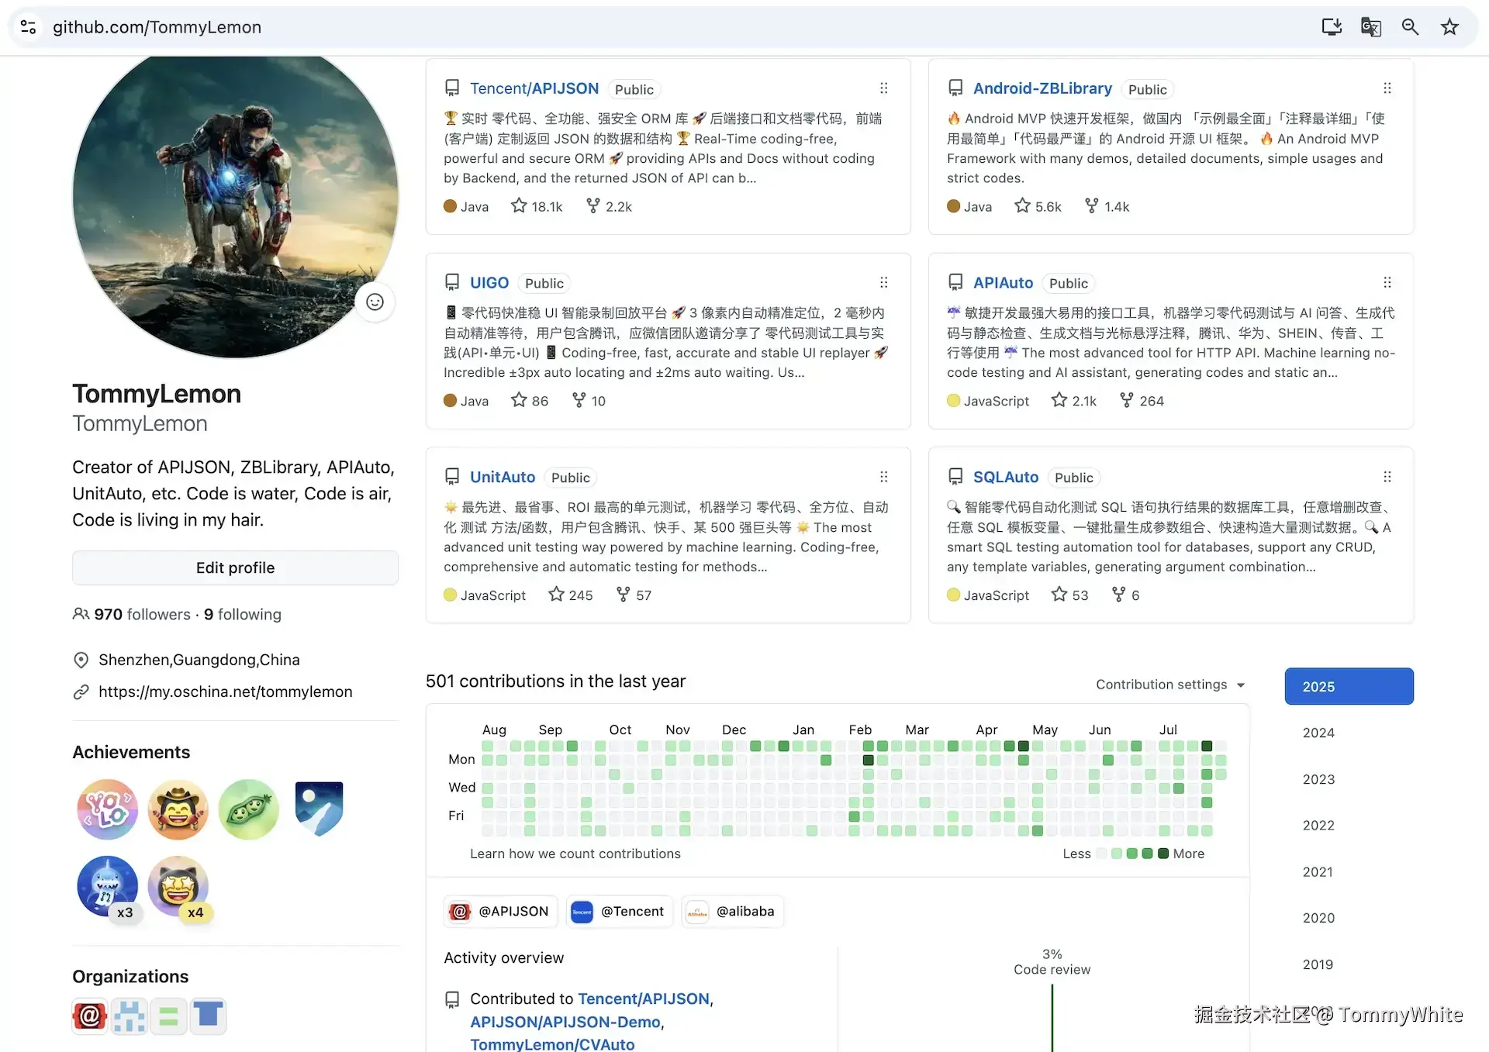Select the 2021 year in the sidebar

[1318, 871]
